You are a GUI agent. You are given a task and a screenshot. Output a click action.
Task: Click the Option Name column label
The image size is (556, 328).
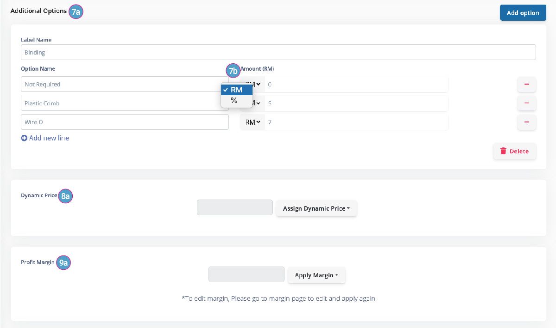(x=38, y=69)
